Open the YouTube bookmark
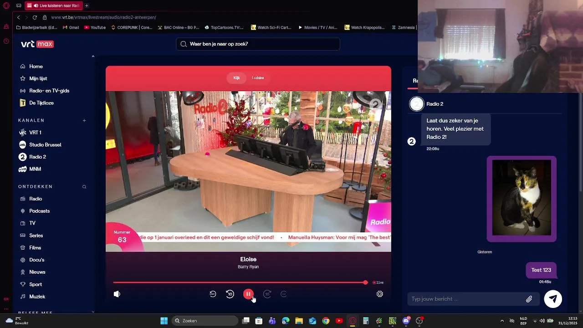 coord(95,27)
